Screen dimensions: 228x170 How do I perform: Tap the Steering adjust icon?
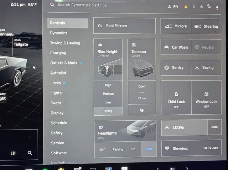point(198,27)
